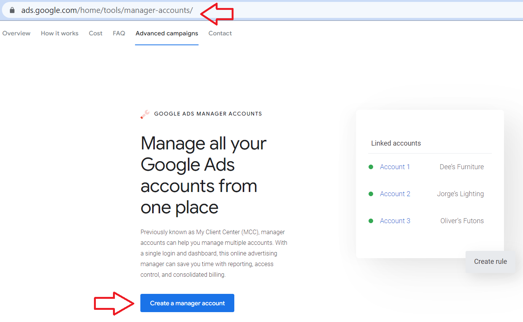523x322 pixels.
Task: Click the green status dot for Account 2
Action: point(371,194)
